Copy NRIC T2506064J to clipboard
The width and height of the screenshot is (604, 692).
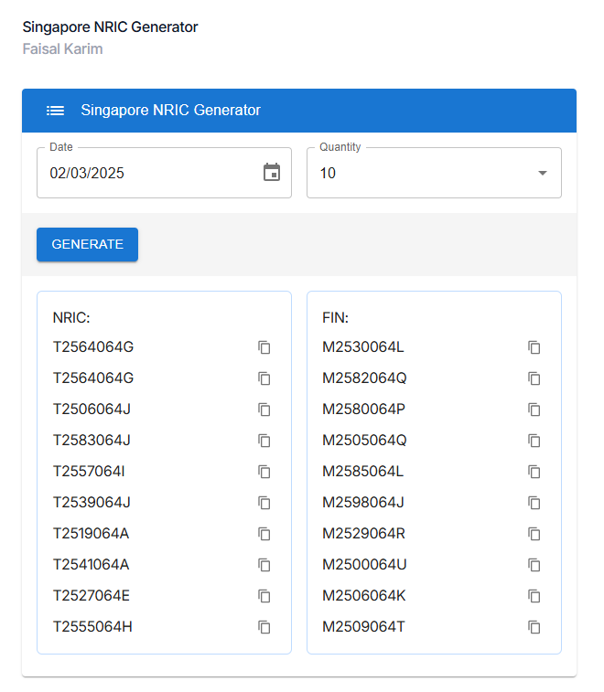pos(264,410)
